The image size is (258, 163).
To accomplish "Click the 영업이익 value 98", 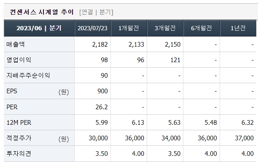I will pyautogui.click(x=104, y=60).
